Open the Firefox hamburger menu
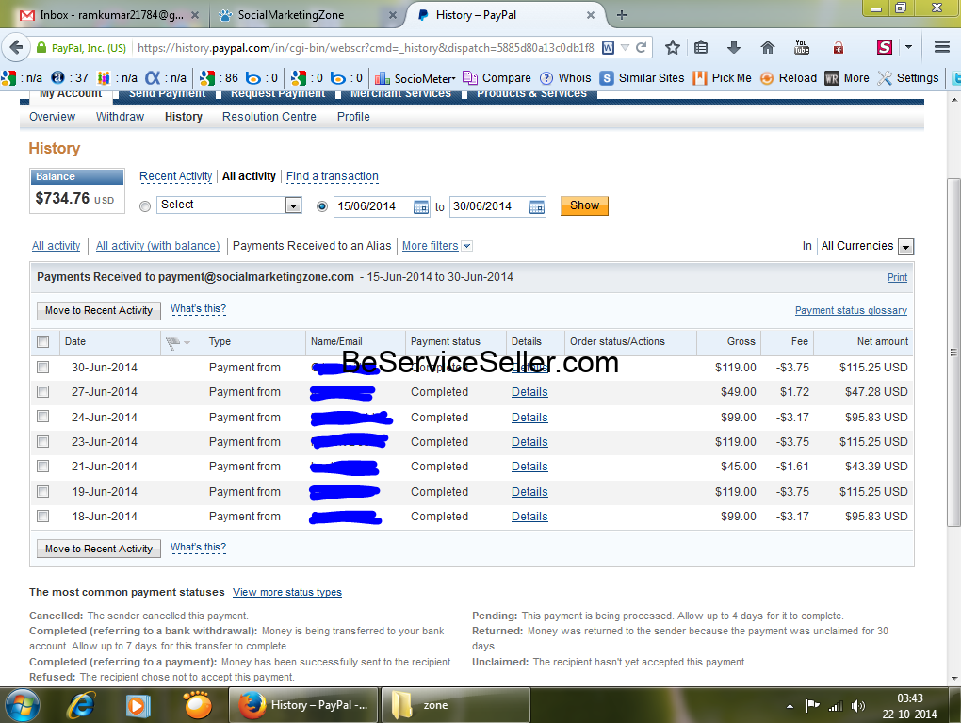Screen dimensions: 961x723 pos(942,47)
